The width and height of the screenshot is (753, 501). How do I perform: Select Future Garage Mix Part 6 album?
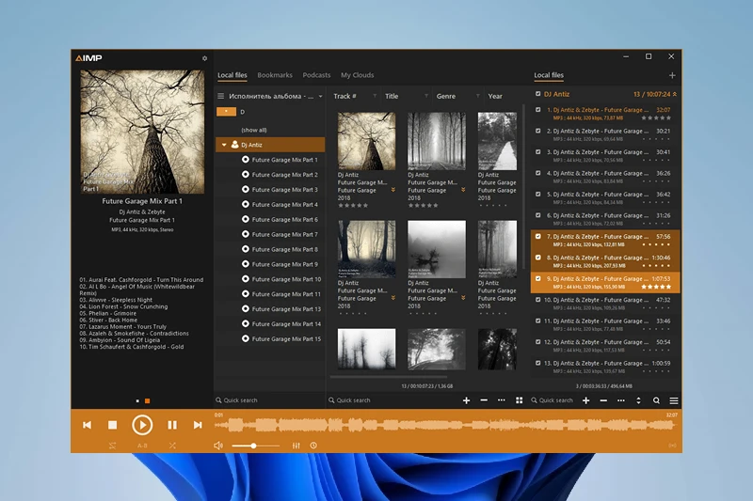[x=285, y=220]
